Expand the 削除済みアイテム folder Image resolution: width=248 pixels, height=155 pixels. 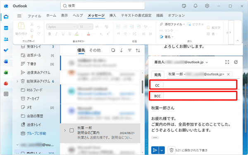pos(17,81)
